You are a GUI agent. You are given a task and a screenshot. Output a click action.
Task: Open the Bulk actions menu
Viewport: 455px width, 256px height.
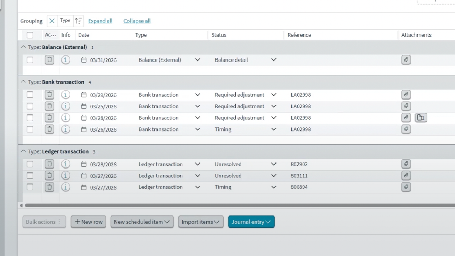44,222
